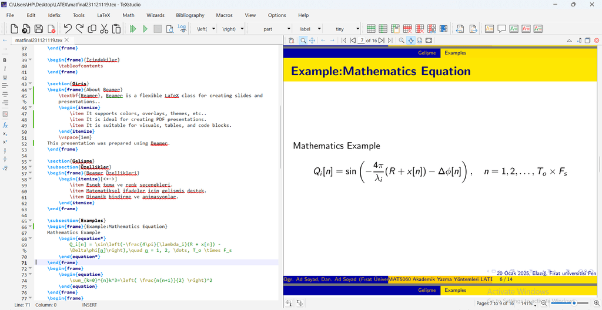The width and height of the screenshot is (602, 310).
Task: Insert a square root with the √2 icon
Action: pos(5,168)
